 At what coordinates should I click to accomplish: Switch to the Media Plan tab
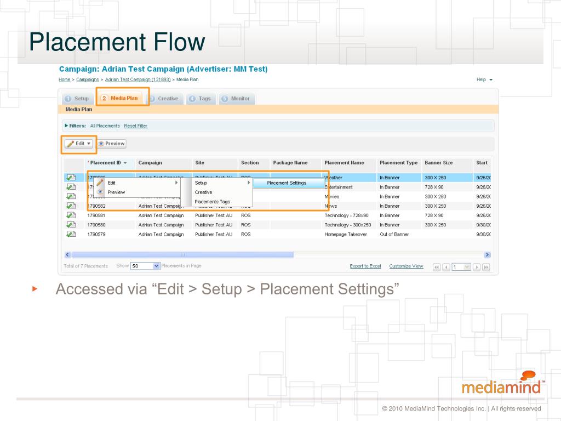pyautogui.click(x=120, y=98)
